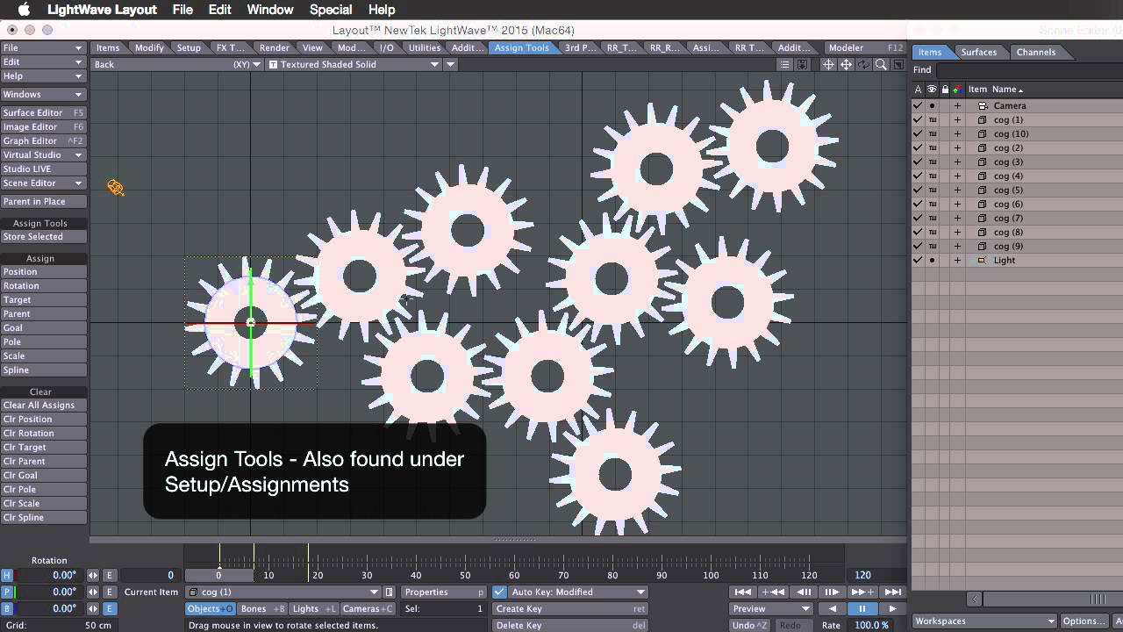Open the Surfaces tab in Scene Editor

[978, 52]
